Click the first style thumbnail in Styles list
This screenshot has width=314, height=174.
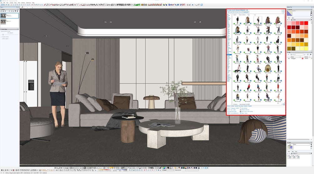tap(289, 157)
